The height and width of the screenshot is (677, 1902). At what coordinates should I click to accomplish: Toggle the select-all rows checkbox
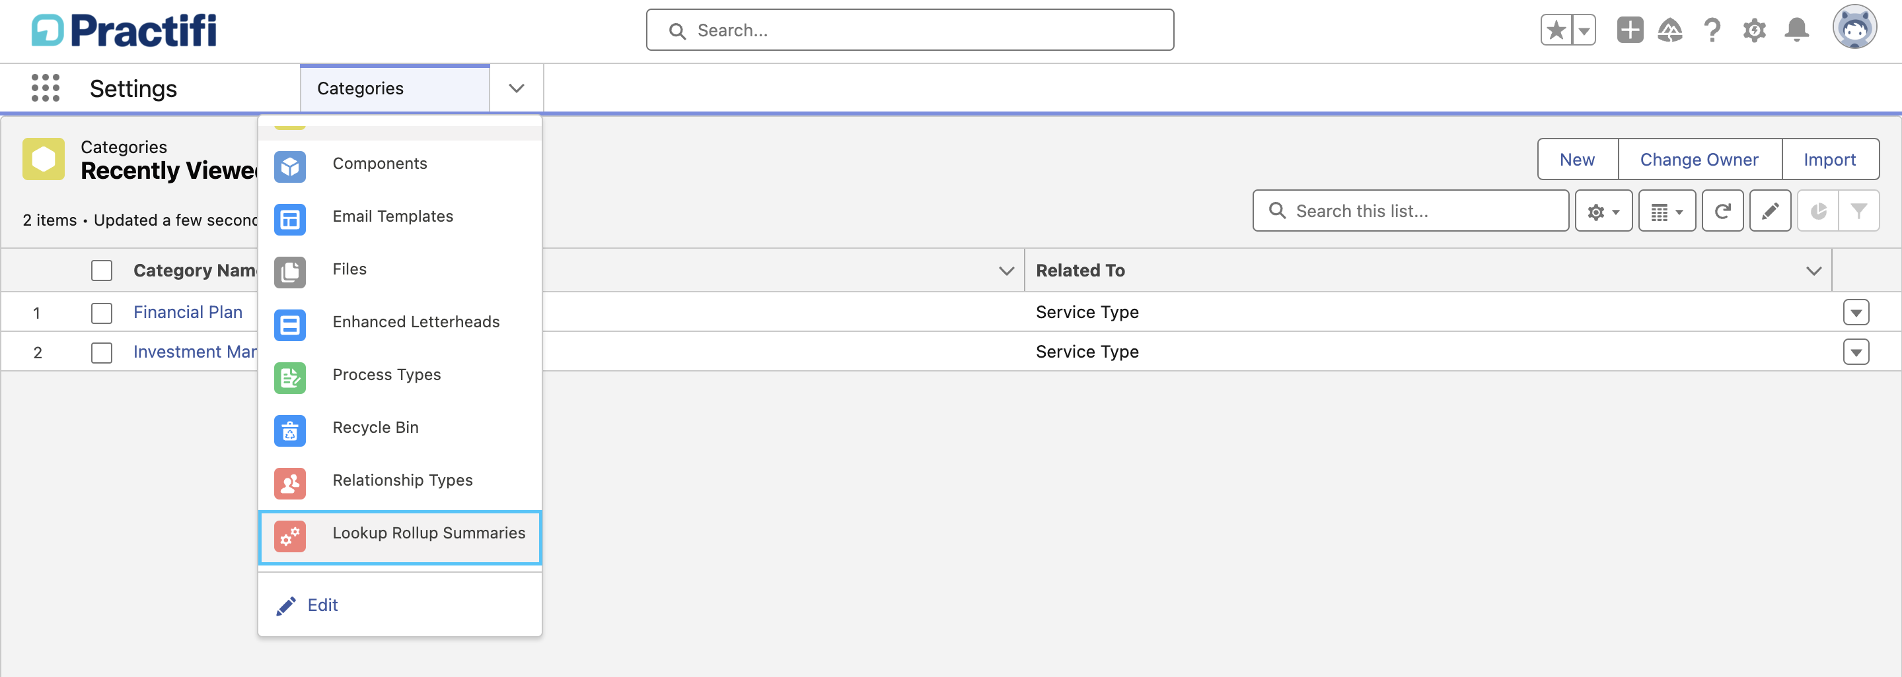coord(101,271)
